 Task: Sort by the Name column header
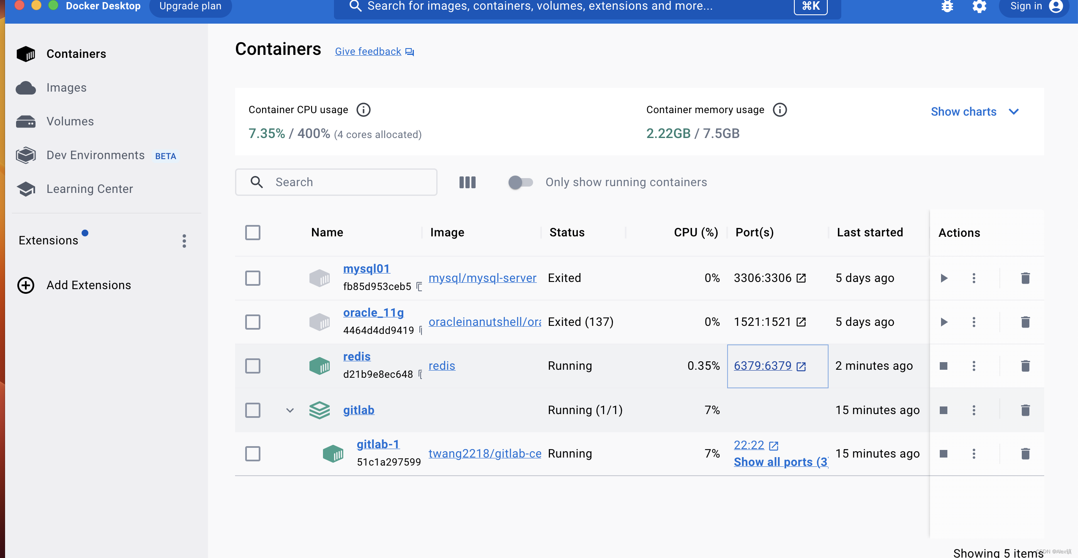tap(327, 233)
